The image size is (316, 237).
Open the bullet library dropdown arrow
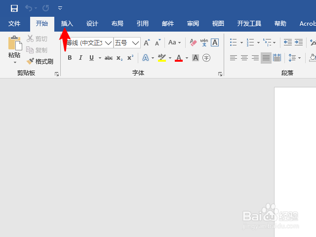pos(241,42)
